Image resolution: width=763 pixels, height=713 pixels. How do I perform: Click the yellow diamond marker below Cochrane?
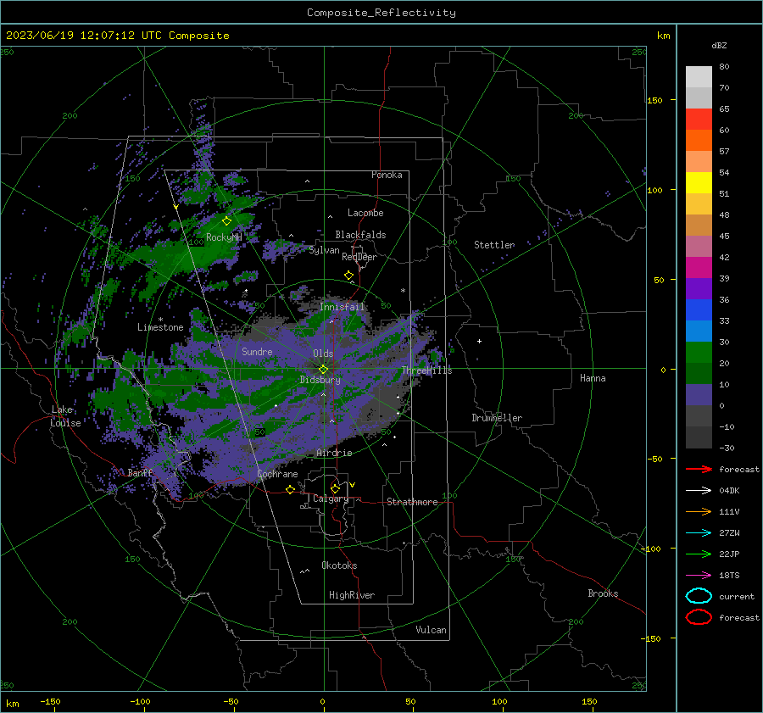point(291,489)
